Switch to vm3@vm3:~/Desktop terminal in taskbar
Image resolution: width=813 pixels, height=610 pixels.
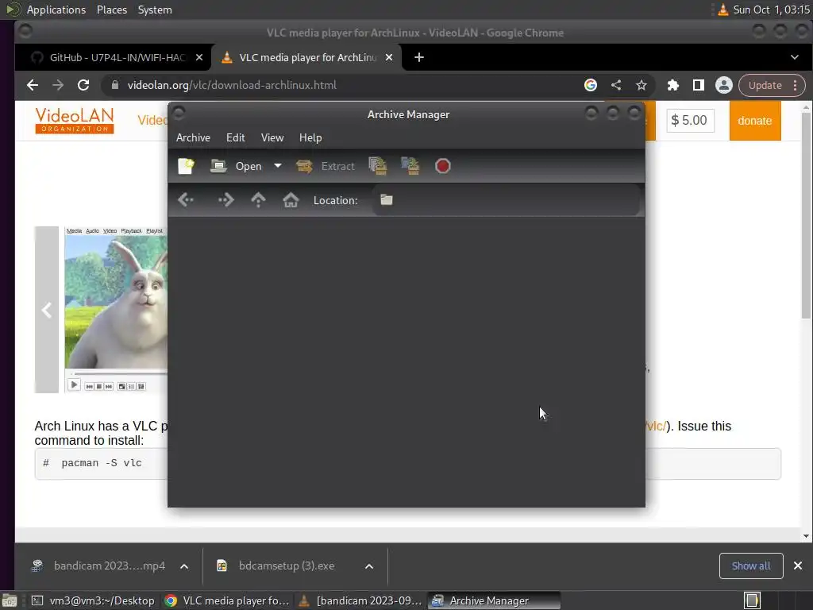coord(93,600)
